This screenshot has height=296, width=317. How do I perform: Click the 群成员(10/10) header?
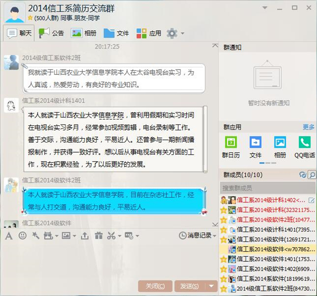(243, 175)
